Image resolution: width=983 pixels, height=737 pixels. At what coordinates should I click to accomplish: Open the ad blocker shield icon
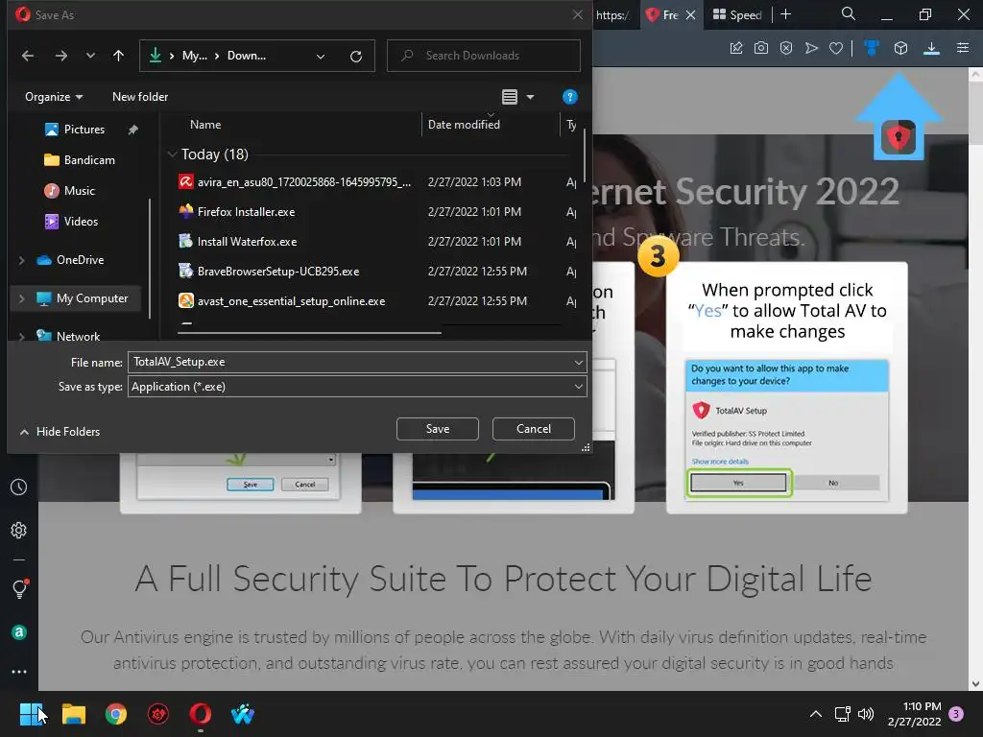786,48
